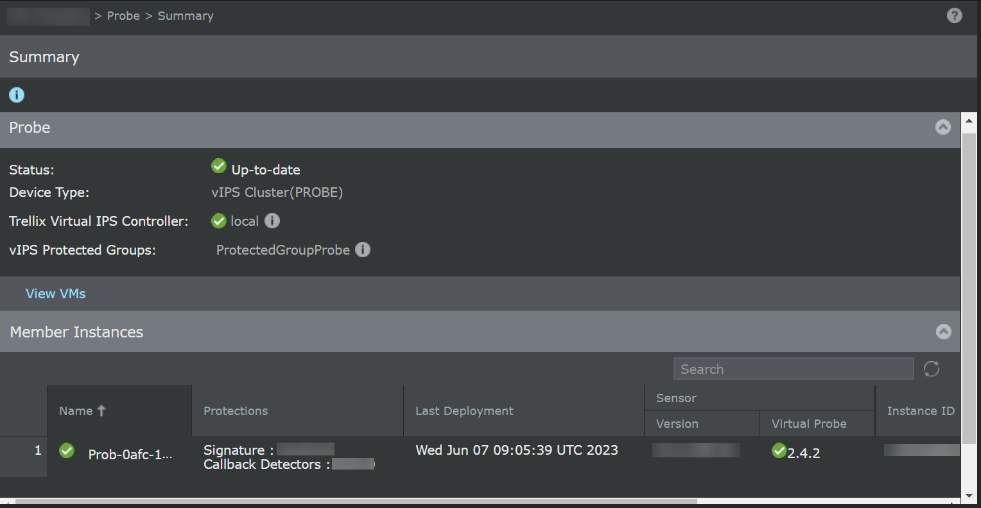Viewport: 981px width, 508px height.
Task: Click the vertical scrollbar down arrow
Action: (969, 496)
